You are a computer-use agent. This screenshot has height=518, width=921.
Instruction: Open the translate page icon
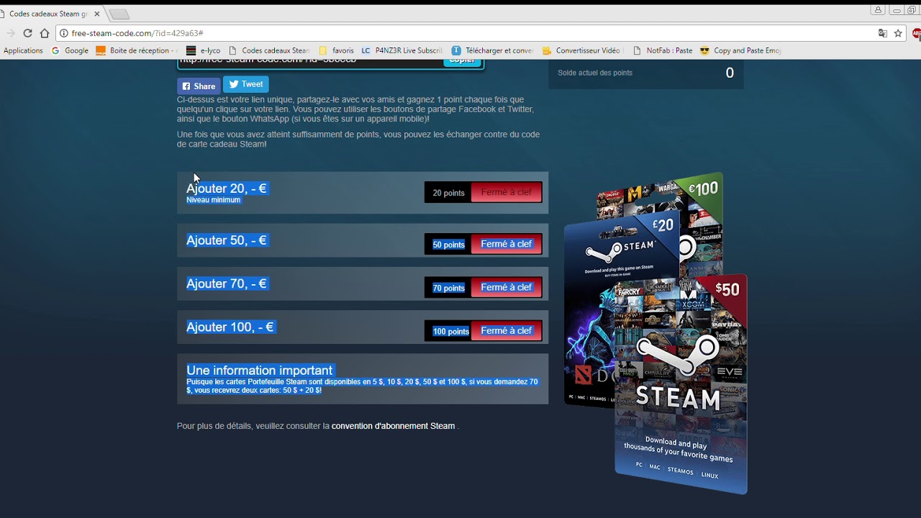click(x=883, y=33)
